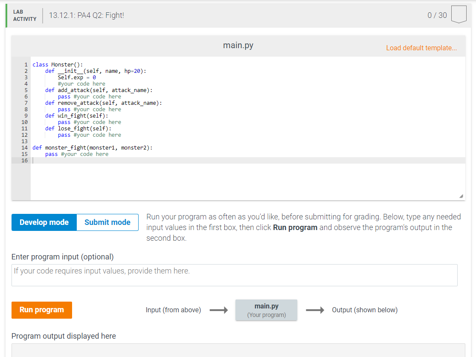Select the main.py tab title

(x=238, y=45)
